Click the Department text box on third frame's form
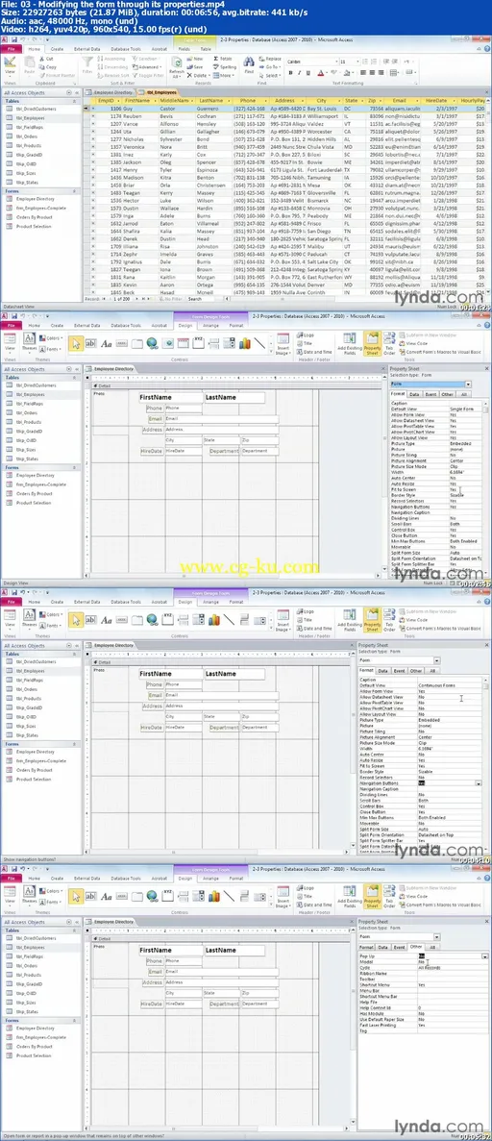Screen dimensions: 492x1141 coord(259,728)
